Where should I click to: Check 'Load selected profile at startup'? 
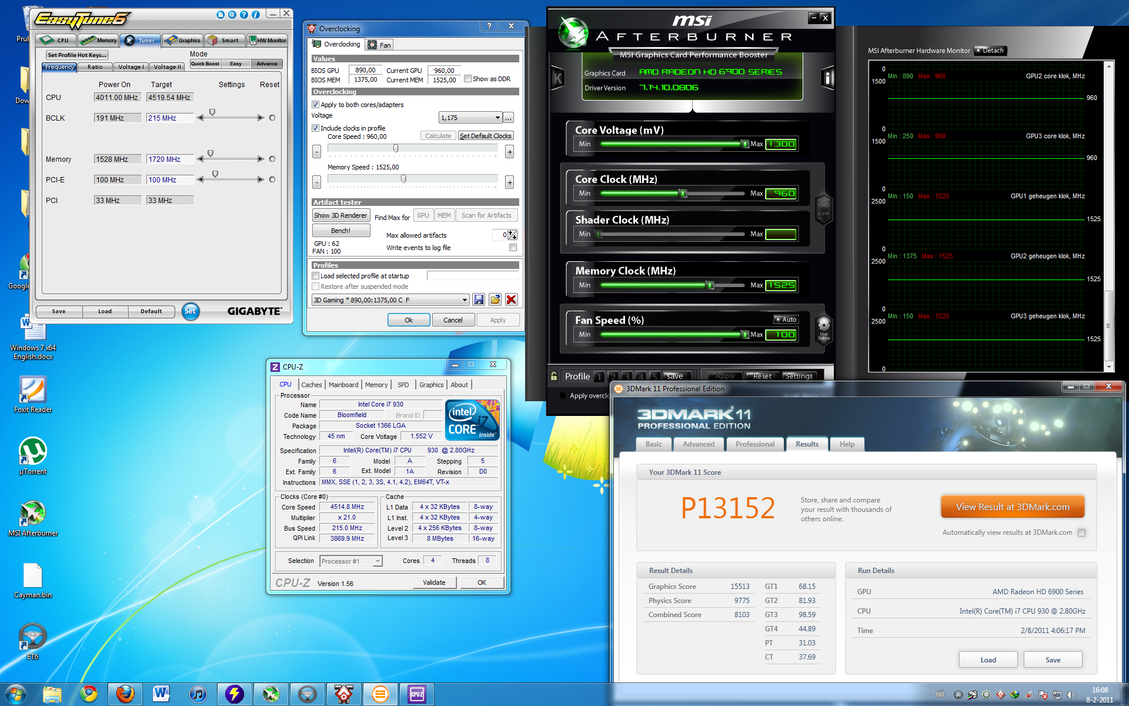coord(316,276)
